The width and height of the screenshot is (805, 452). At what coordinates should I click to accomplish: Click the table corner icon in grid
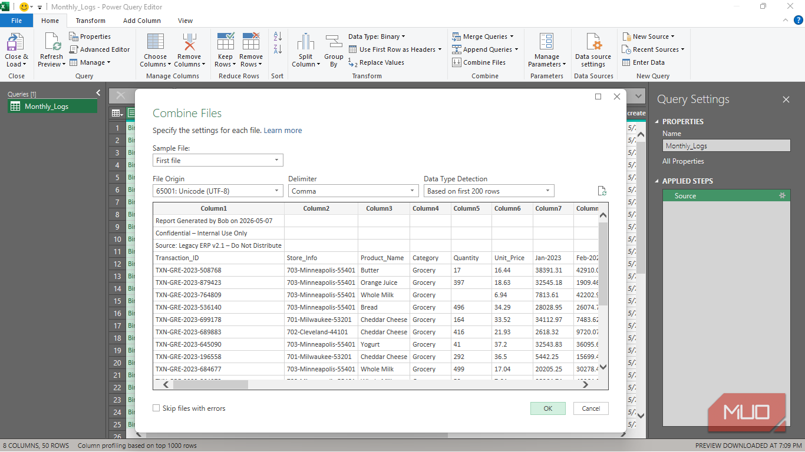point(117,113)
